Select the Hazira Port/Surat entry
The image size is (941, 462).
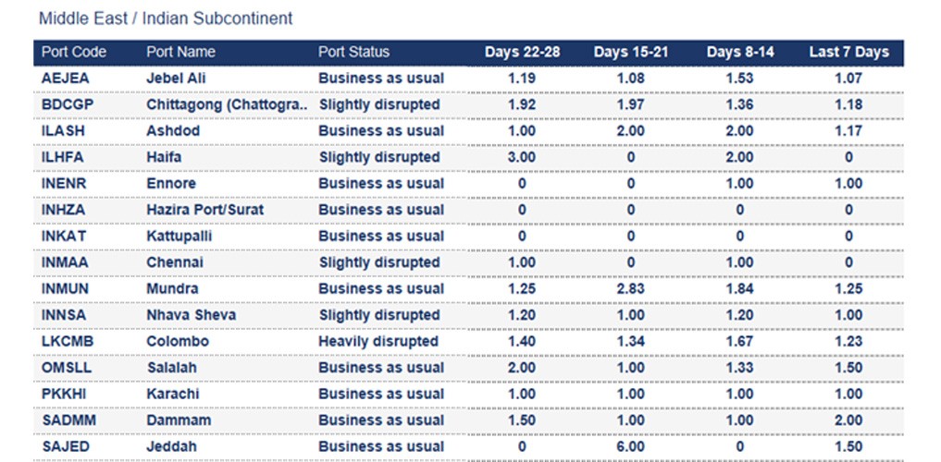click(x=204, y=210)
